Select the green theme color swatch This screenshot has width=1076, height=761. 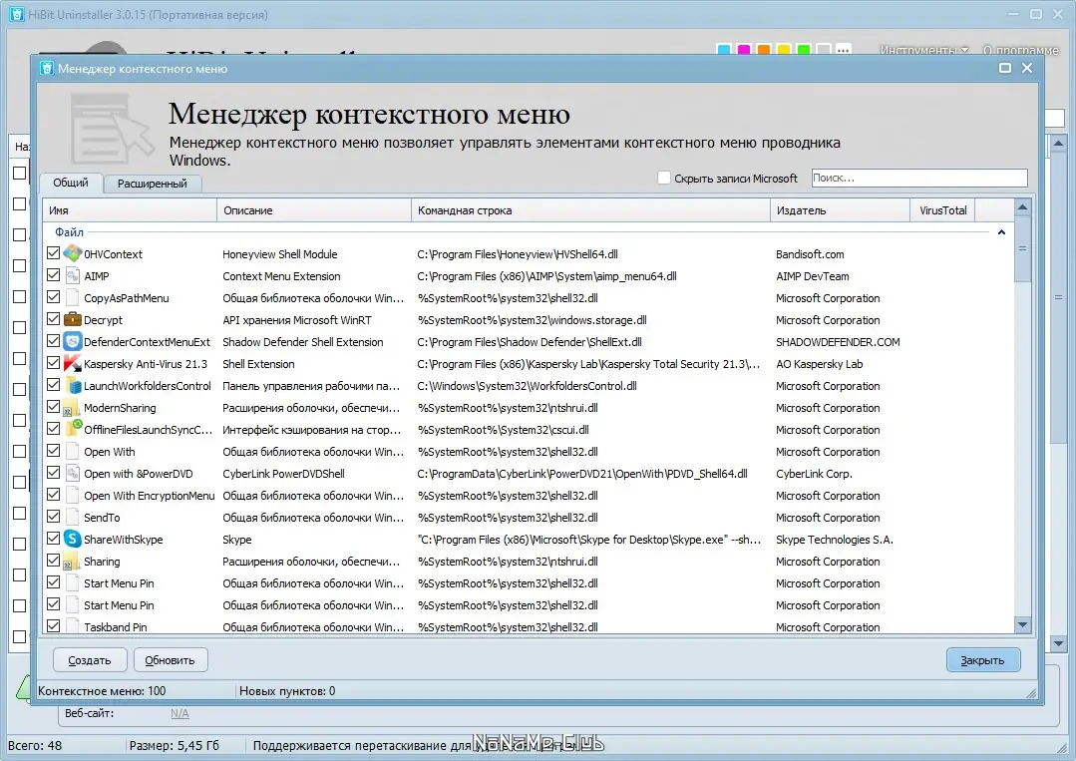pyautogui.click(x=804, y=50)
